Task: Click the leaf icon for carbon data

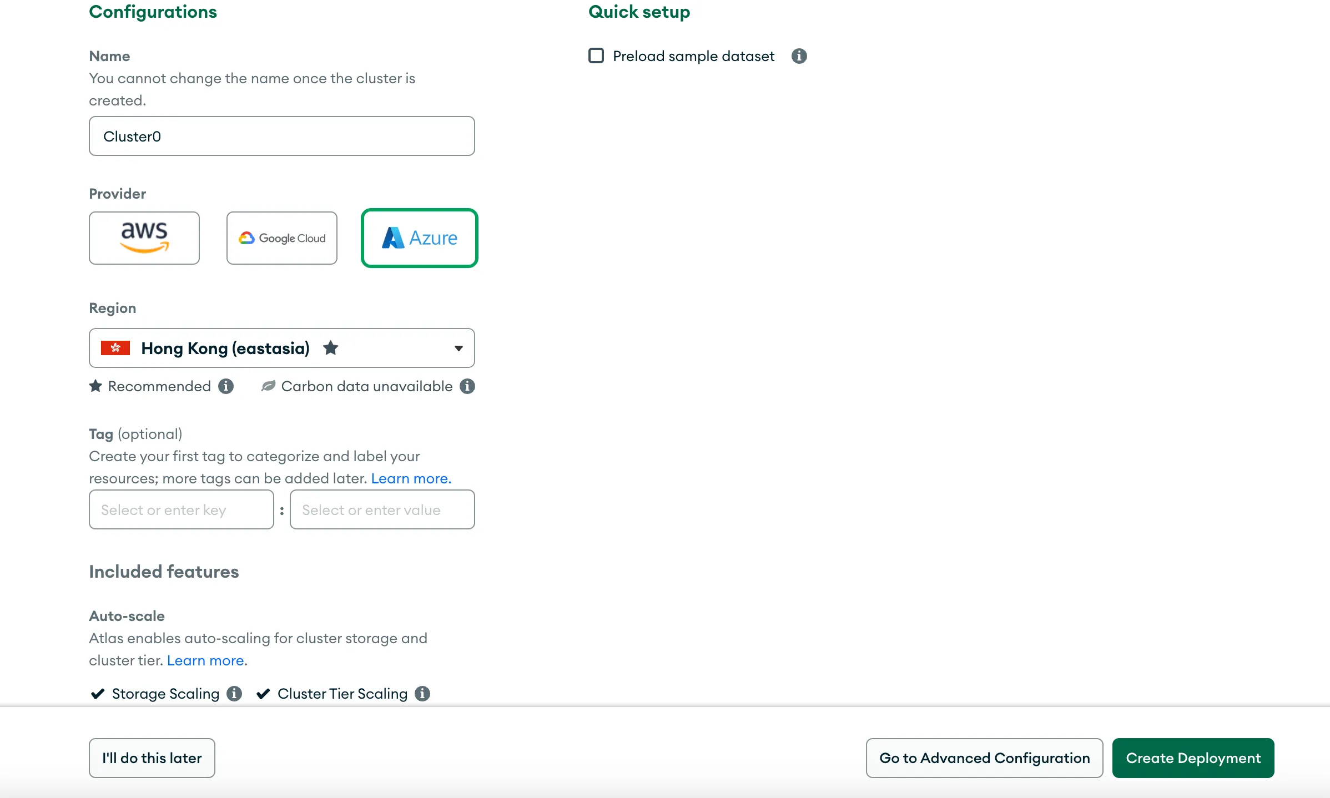Action: click(x=268, y=386)
